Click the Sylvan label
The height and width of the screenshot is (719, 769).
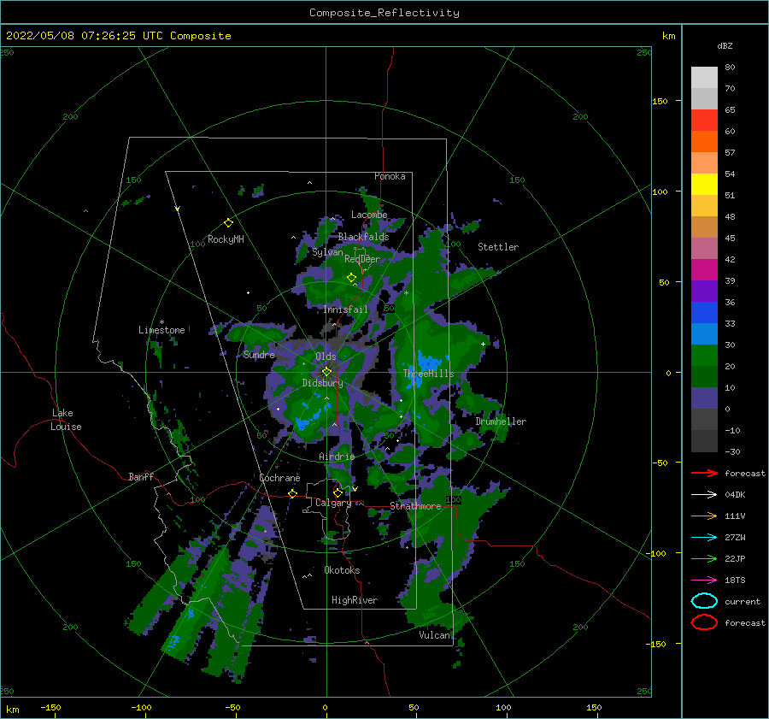(327, 252)
